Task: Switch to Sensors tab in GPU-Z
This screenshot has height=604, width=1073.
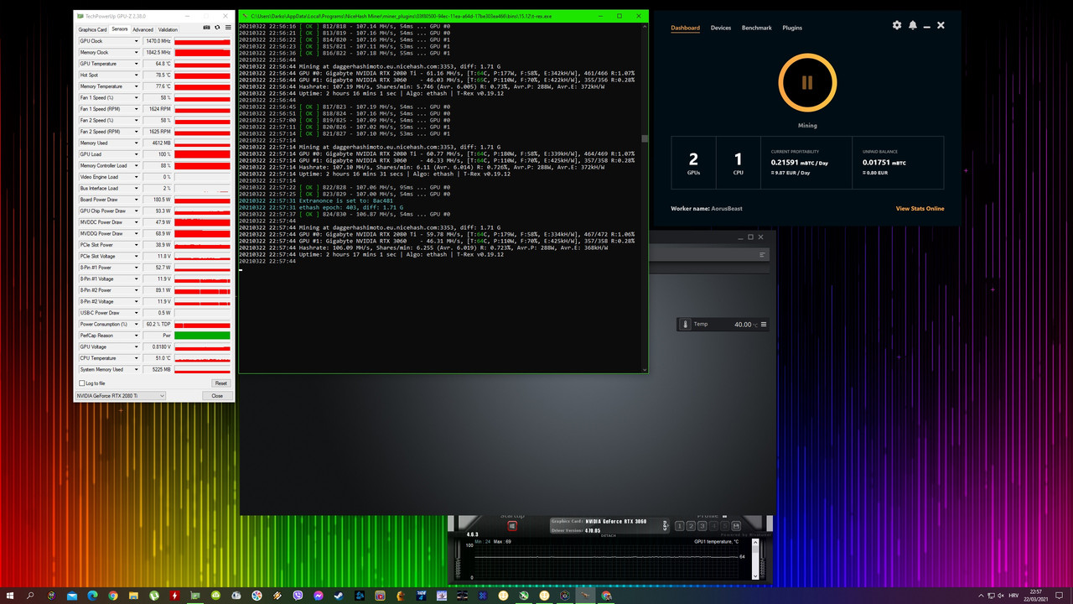Action: 120,29
